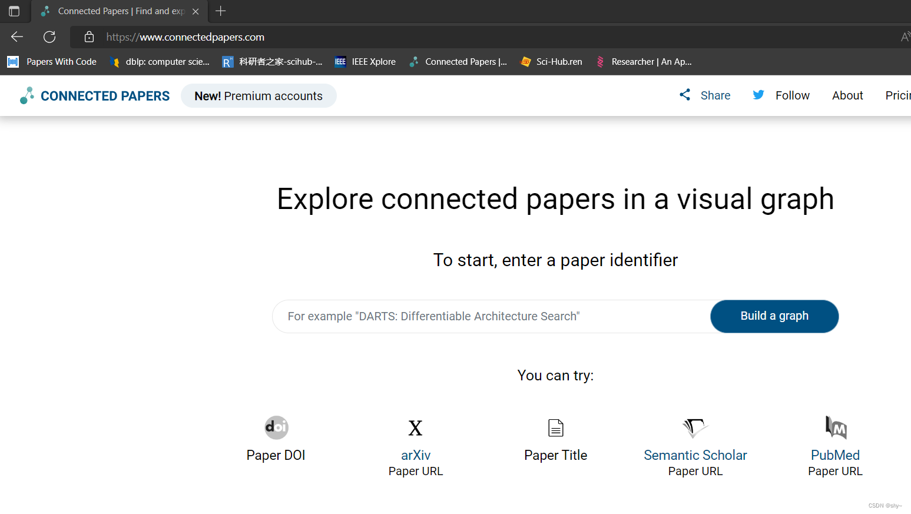Open the Semantic Scholar link
The image size is (911, 514).
[695, 455]
